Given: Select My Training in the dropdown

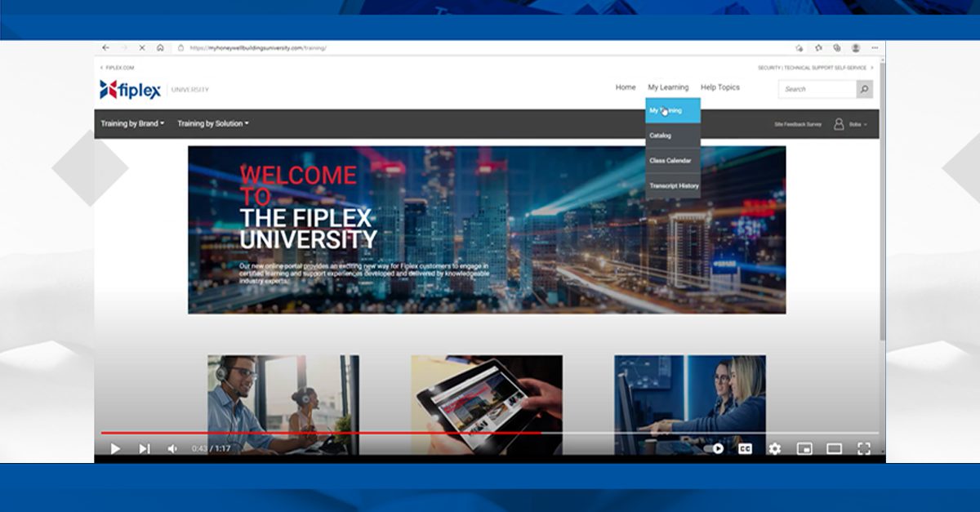Looking at the screenshot, I should pos(673,110).
